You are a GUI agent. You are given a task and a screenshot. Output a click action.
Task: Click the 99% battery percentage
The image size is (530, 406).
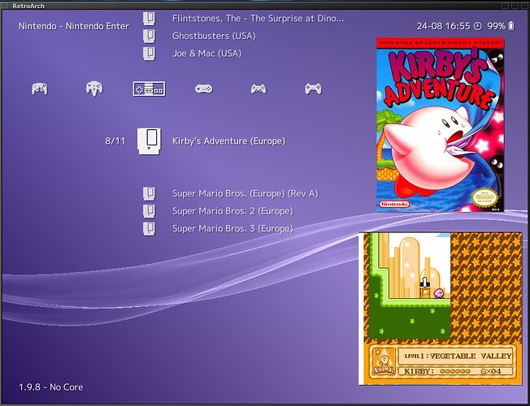[x=496, y=26]
